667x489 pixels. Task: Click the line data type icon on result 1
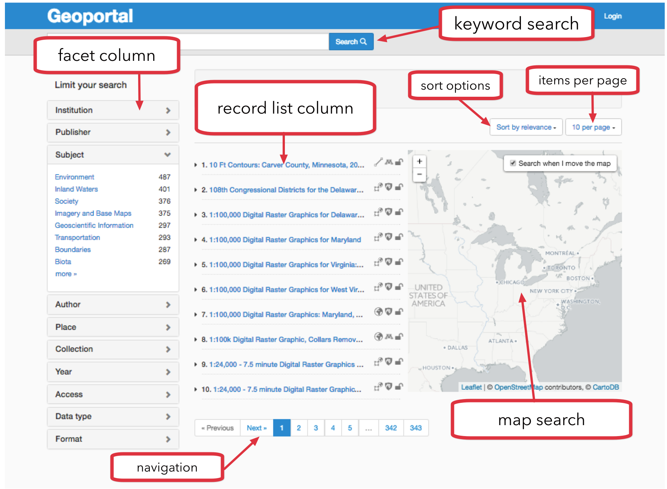(378, 162)
